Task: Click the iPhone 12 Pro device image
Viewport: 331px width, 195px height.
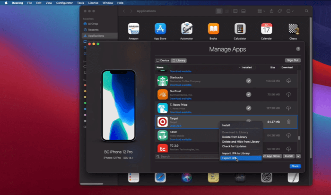Action: tap(118, 105)
